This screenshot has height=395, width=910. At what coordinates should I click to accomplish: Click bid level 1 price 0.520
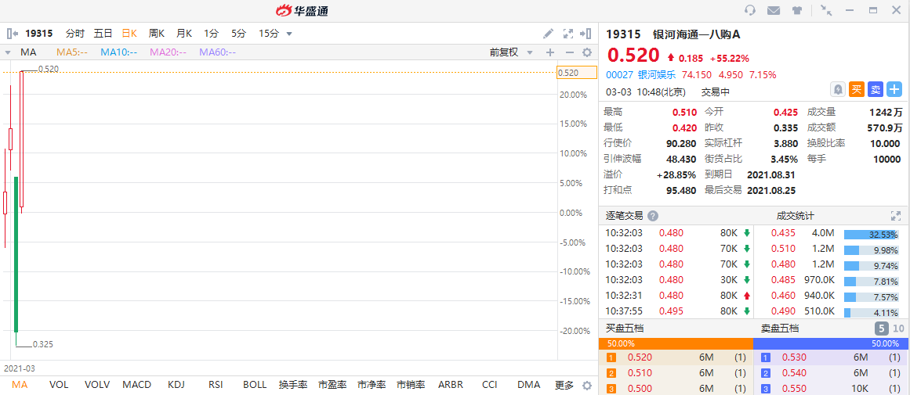[x=640, y=358]
